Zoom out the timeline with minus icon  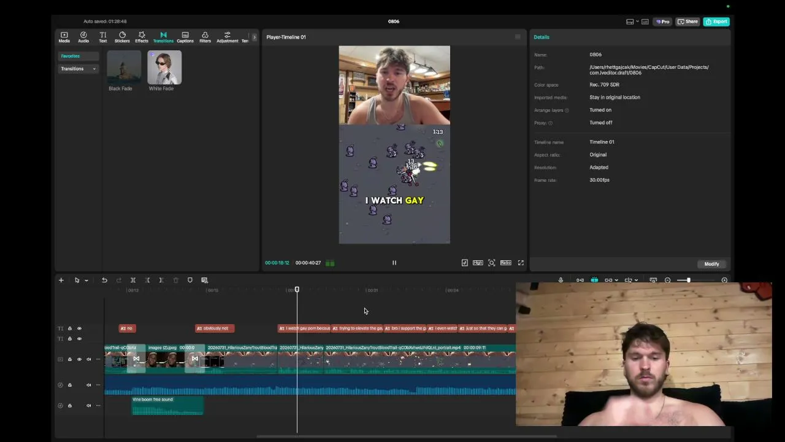668,280
